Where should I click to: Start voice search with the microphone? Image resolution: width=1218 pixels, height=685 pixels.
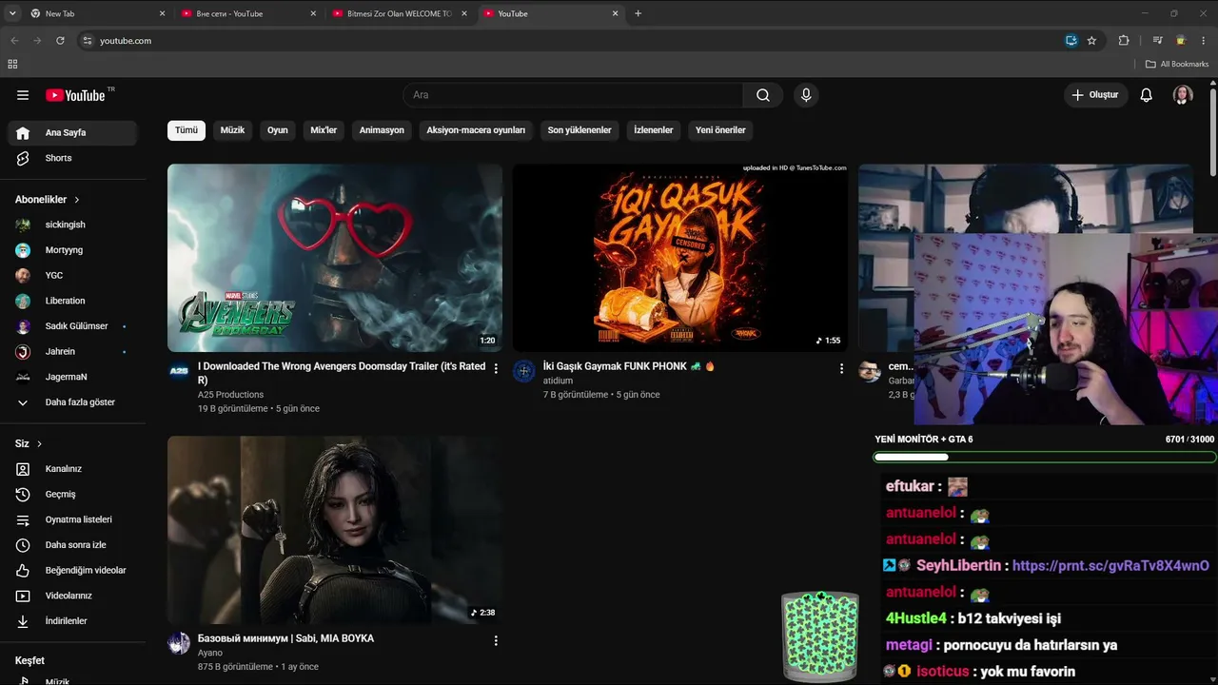(x=806, y=95)
